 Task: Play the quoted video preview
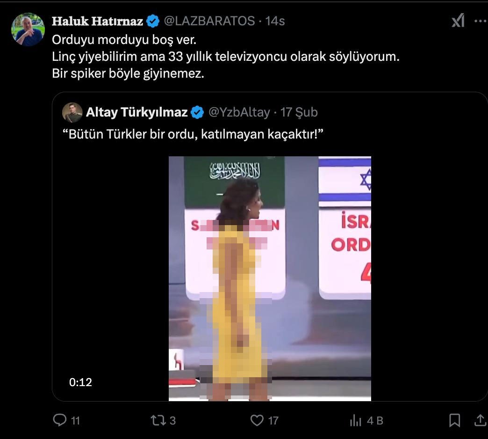[x=270, y=278]
